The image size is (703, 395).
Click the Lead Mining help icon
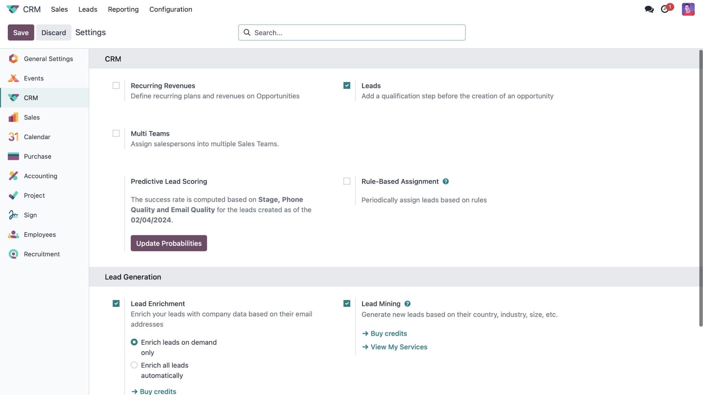407,303
